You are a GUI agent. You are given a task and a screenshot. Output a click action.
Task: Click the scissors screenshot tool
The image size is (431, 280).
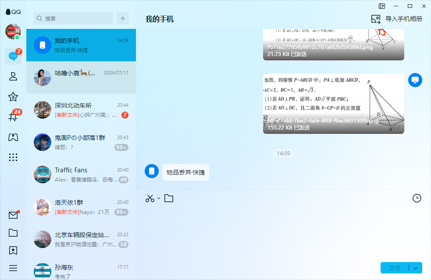(x=150, y=198)
